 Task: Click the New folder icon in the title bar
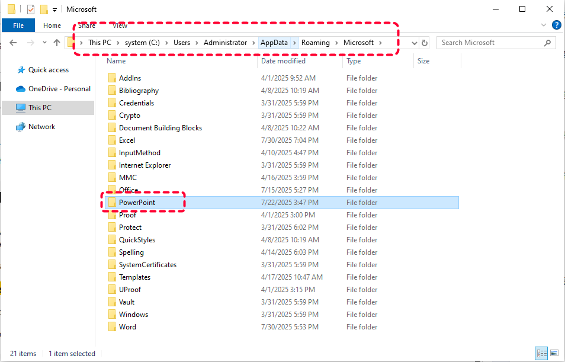pyautogui.click(x=44, y=9)
